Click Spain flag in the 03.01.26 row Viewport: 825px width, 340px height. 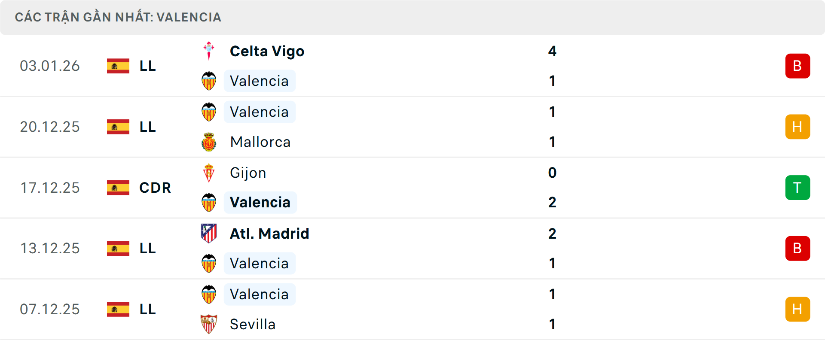tap(118, 66)
